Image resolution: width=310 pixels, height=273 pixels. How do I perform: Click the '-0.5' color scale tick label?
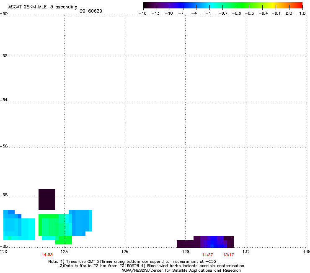coord(250,13)
